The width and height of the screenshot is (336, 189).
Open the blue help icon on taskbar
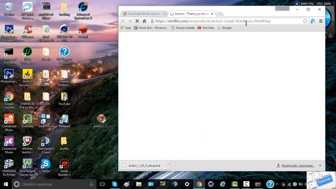270,184
